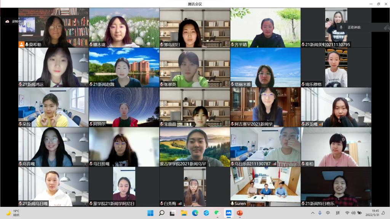Screen dimensions: 390x219
Task: Toggle the 中 input language indicator
Action: [328, 213]
